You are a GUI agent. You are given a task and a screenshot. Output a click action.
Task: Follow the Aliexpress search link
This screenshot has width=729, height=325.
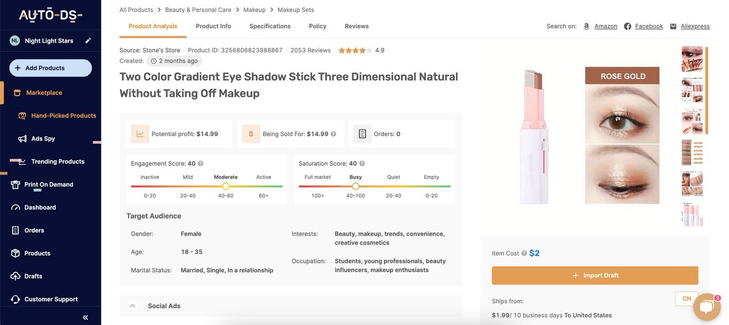(695, 26)
